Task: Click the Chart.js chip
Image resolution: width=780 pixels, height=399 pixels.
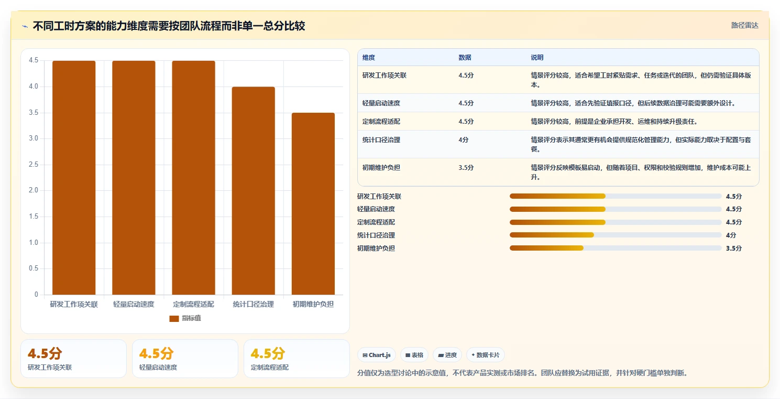Action: pos(377,355)
